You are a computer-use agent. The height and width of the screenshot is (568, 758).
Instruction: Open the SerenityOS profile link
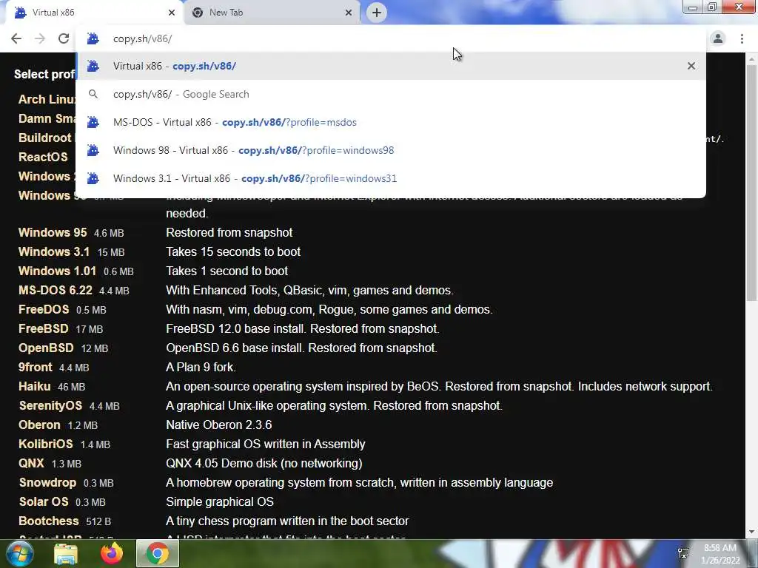pyautogui.click(x=50, y=406)
